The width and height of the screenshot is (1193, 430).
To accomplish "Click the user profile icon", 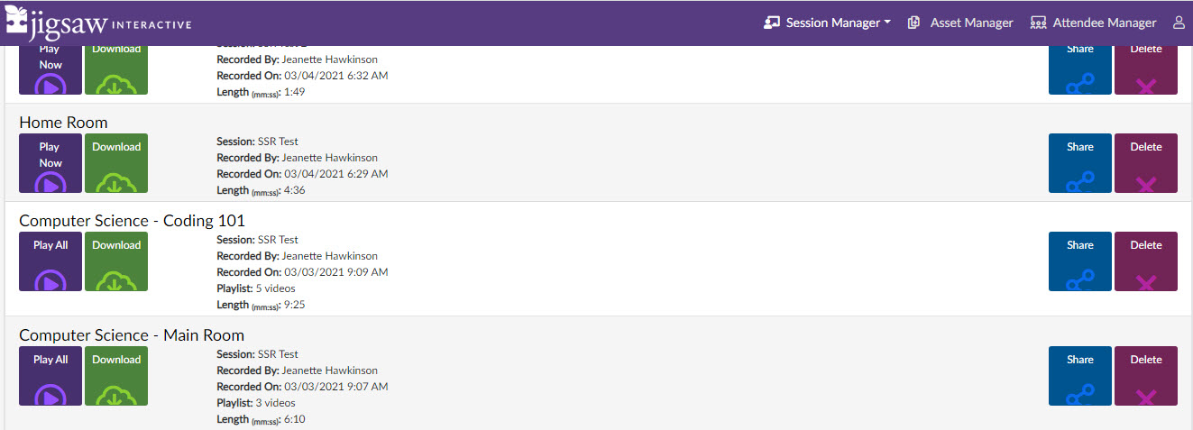I will (x=1179, y=23).
